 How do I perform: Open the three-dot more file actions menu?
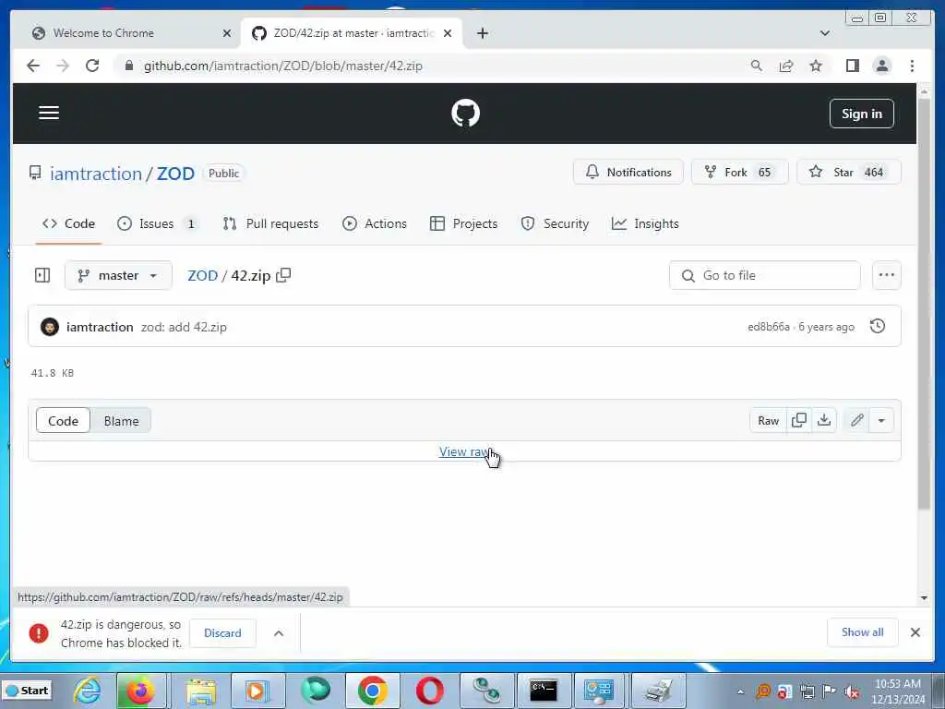[887, 275]
